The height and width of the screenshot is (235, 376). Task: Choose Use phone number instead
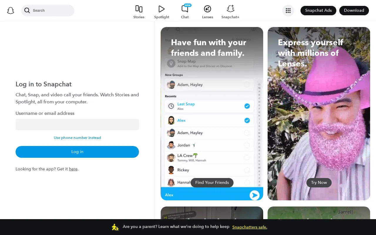tap(77, 138)
